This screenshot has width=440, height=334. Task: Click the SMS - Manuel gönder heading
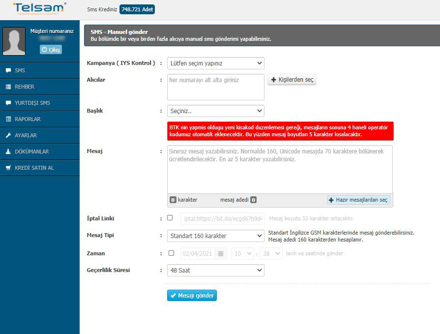coord(119,32)
